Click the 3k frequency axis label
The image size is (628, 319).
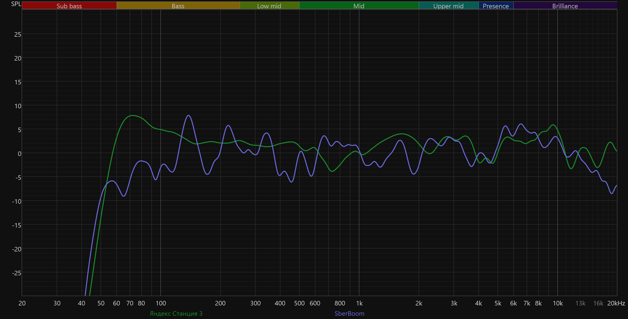click(454, 304)
